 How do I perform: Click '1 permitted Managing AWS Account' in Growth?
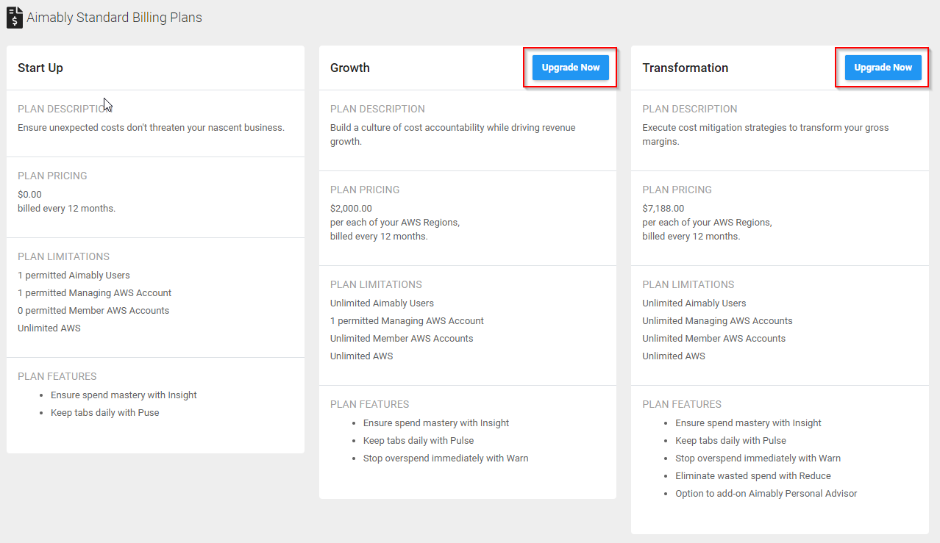point(407,321)
